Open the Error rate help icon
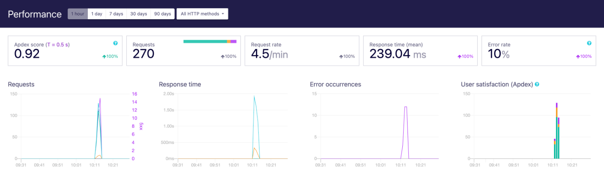Viewport: 604px width, 173px height. 589,43
